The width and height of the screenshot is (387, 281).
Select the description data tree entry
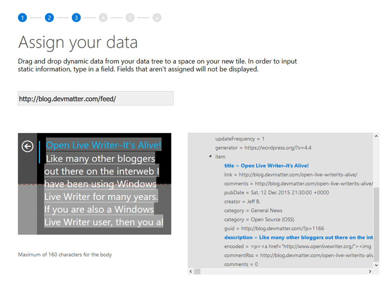[298, 237]
